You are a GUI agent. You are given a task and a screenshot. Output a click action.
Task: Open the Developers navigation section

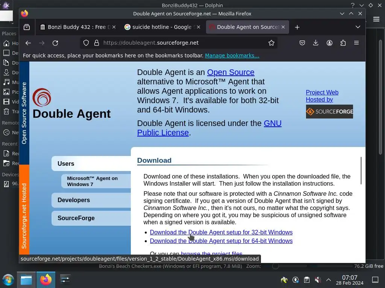(91, 200)
